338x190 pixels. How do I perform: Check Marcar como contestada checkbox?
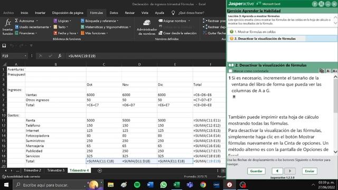pos(230,71)
